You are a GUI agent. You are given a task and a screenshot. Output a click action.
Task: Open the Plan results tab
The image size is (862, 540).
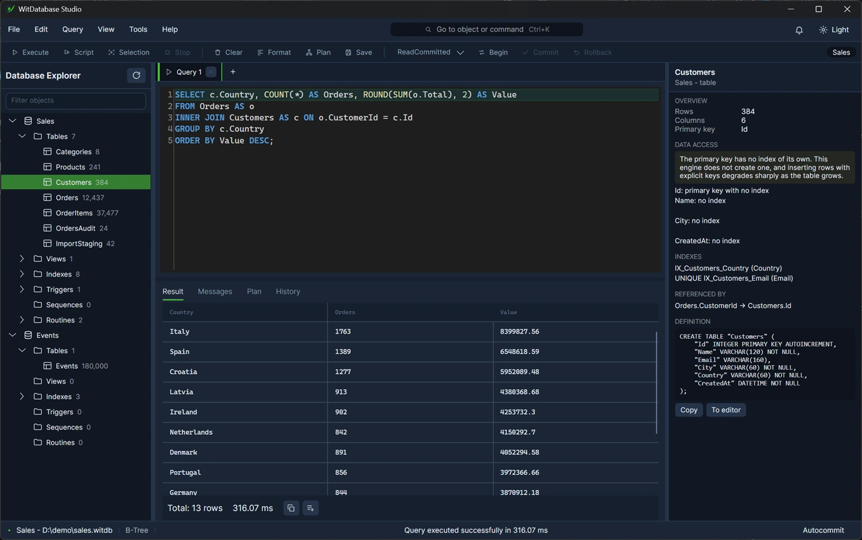254,292
